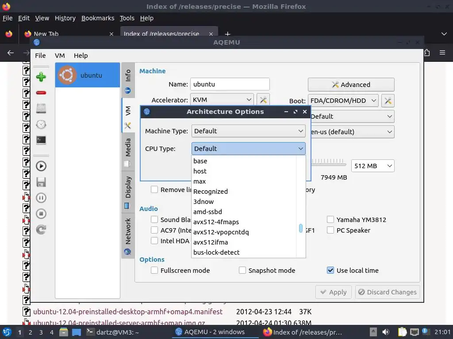Click the file manager icon in the taskbar
The image size is (453, 339).
64,332
